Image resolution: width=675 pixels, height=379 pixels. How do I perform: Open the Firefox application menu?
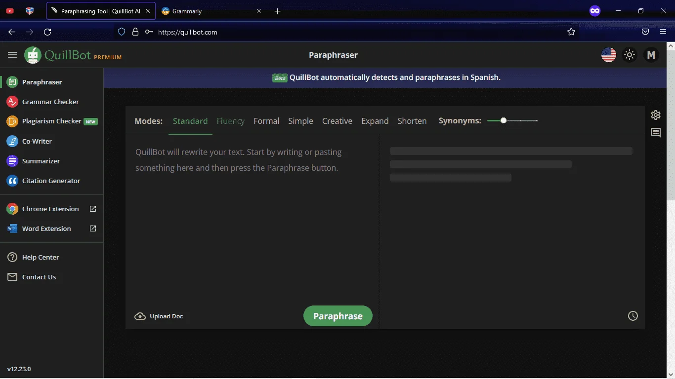pos(663,32)
